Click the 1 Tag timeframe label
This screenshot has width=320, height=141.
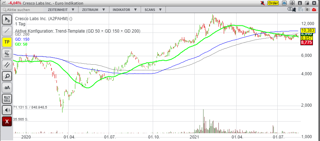click(20, 24)
